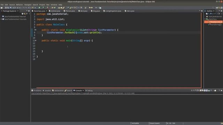This screenshot has height=125, width=223.
Task: Open the Navigate menu
Action: coord(28,5)
